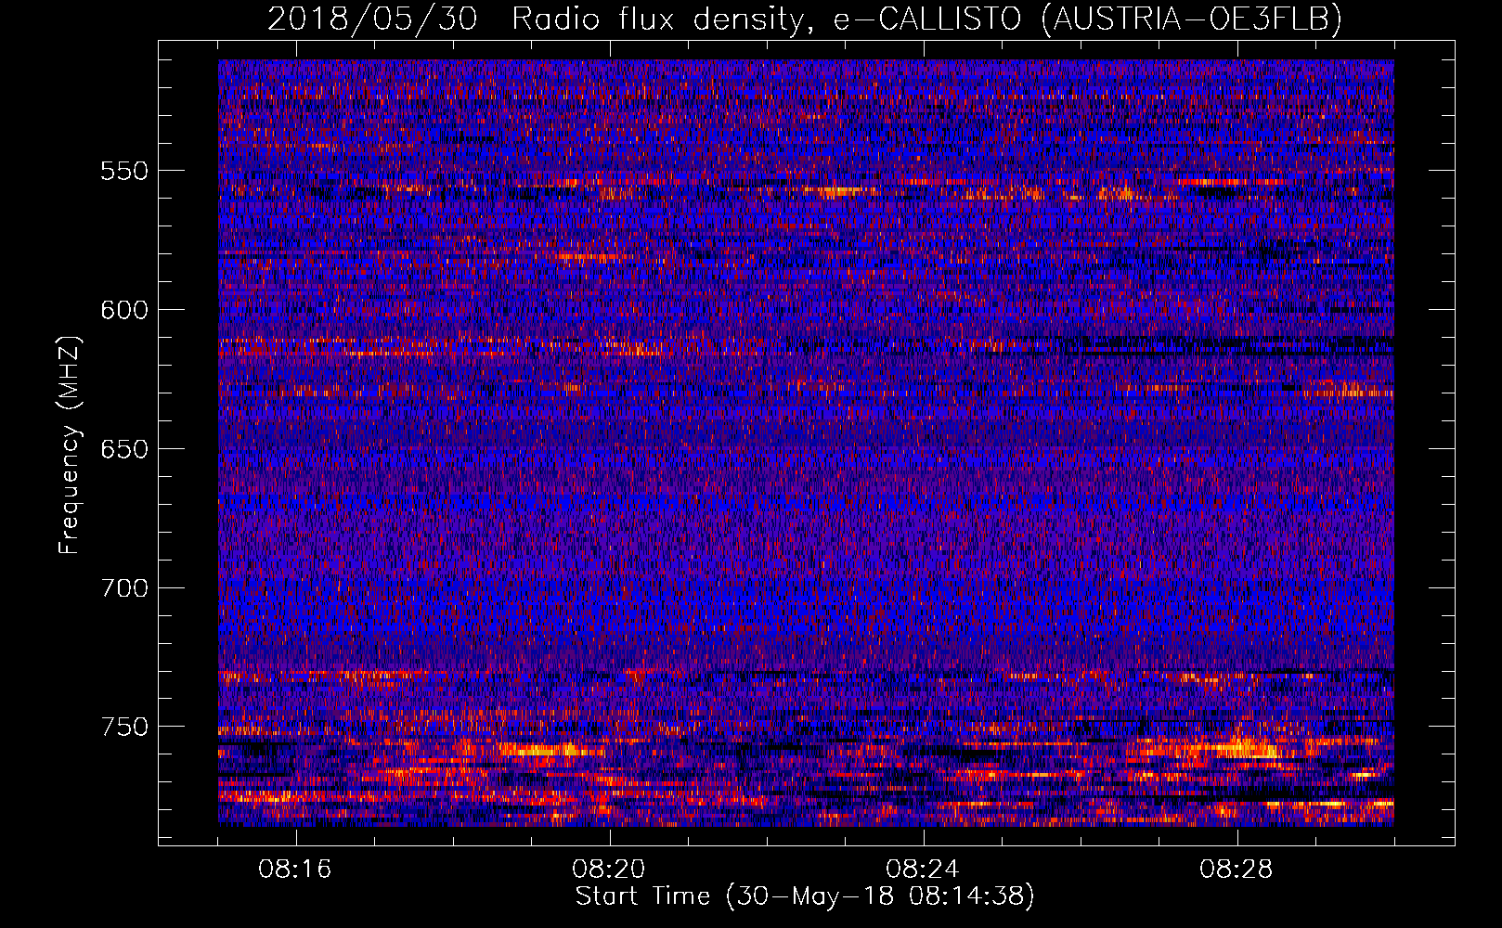1502x928 pixels.
Task: Click the '750' frequency axis label
Action: 124,727
